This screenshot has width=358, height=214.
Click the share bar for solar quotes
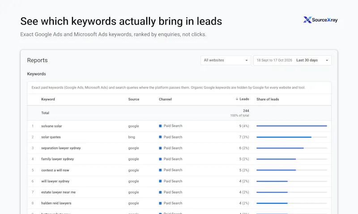[x=292, y=137]
